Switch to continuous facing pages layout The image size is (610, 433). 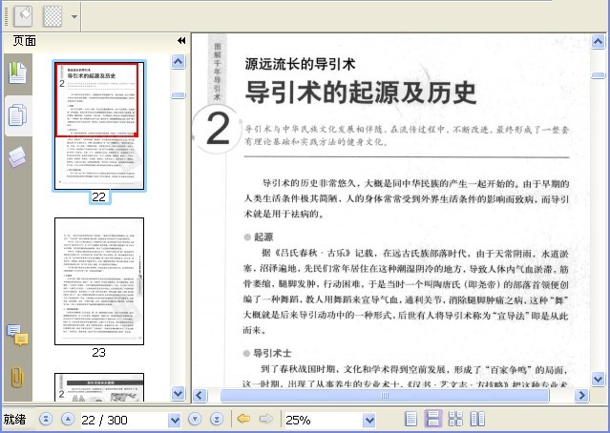click(455, 419)
